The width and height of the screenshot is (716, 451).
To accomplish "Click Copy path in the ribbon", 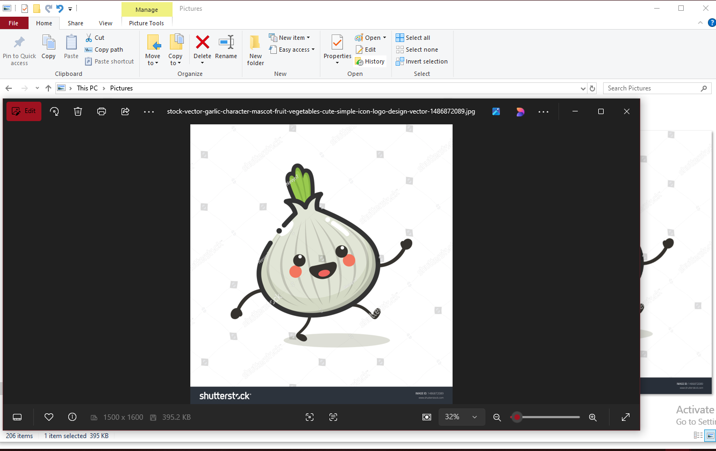I will pyautogui.click(x=104, y=50).
